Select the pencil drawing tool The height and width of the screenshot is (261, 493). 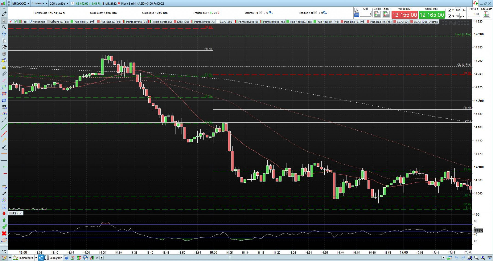point(4,14)
